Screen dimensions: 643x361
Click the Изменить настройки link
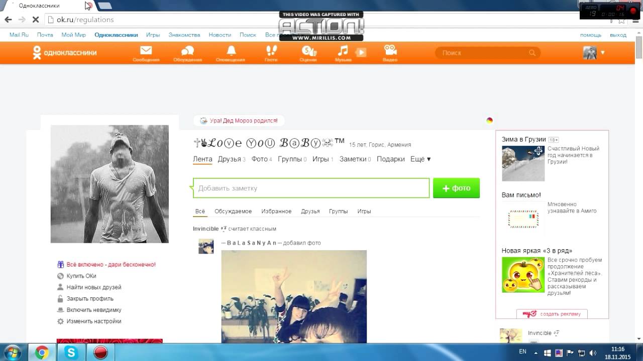[x=94, y=321]
